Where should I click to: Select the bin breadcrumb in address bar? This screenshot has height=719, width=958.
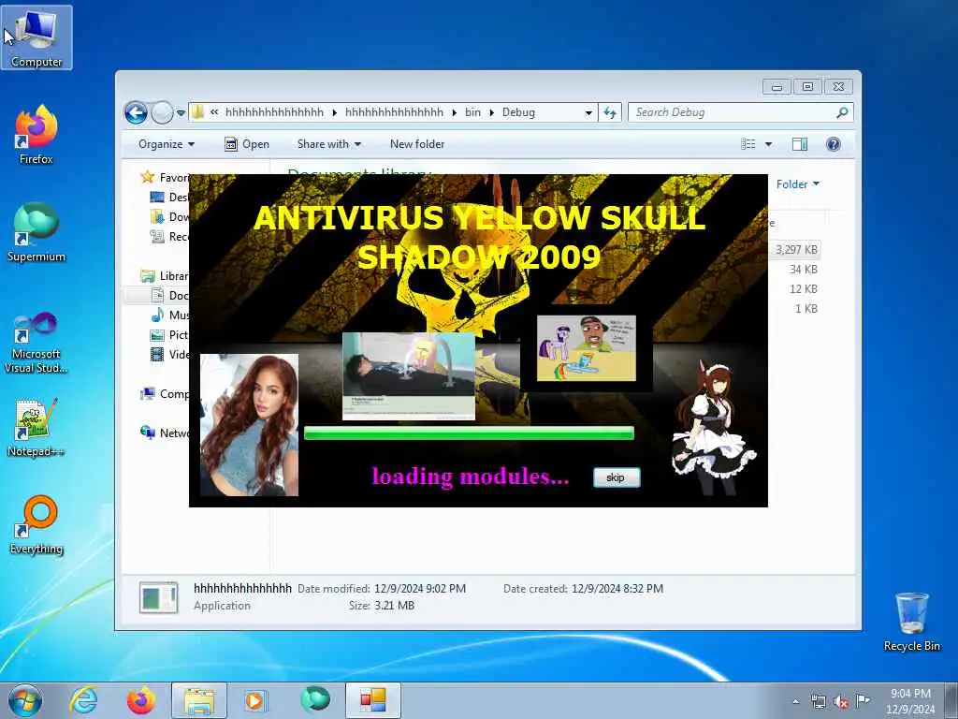click(x=472, y=112)
